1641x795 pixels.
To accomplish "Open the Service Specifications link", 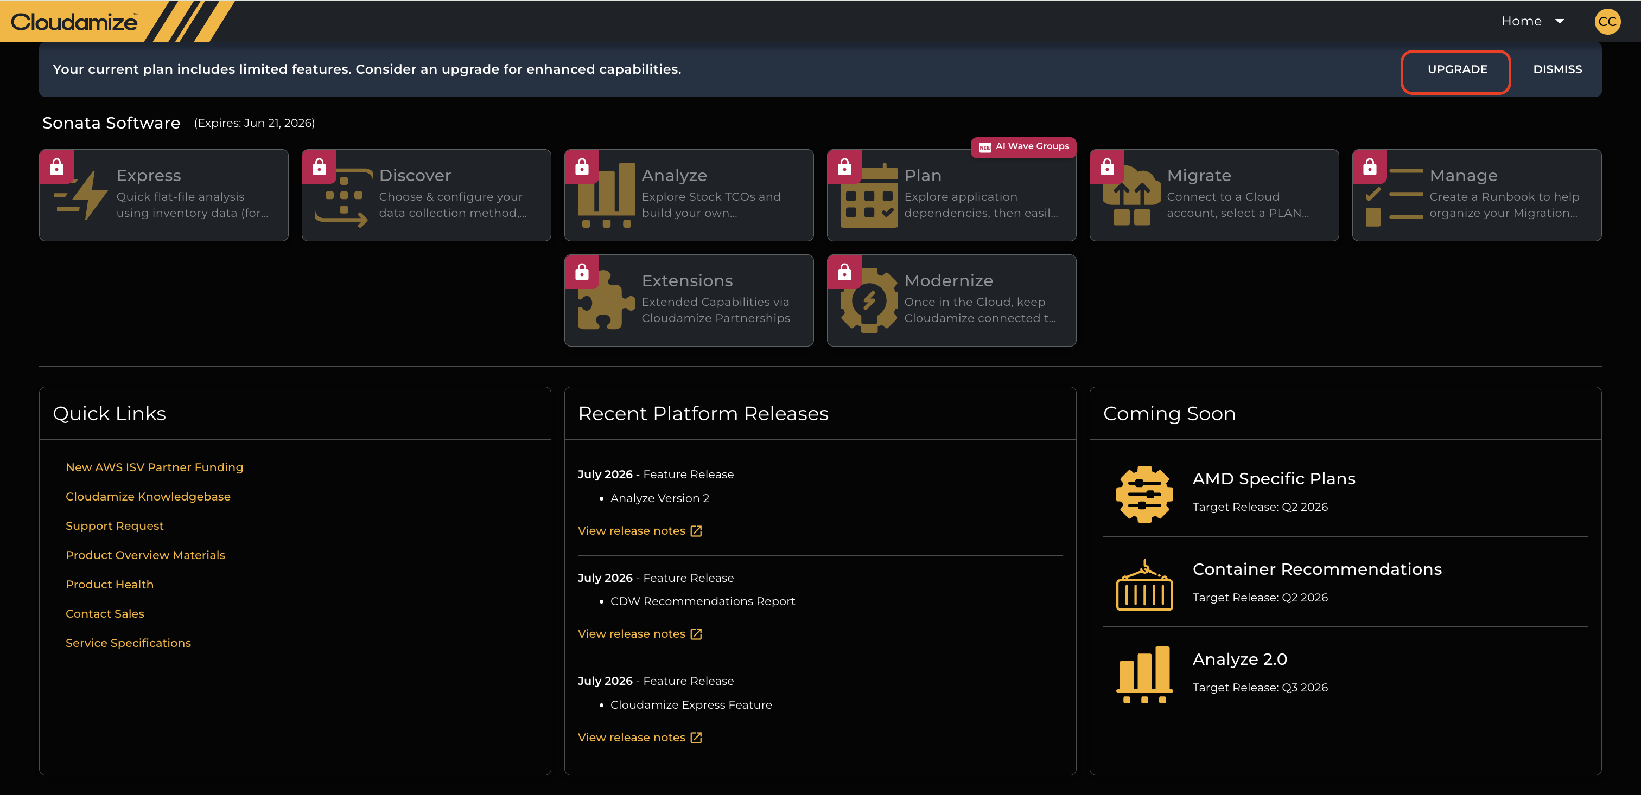I will (128, 643).
